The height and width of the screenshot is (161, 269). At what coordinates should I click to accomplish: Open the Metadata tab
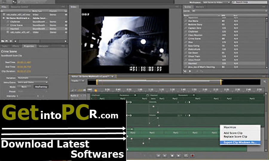(x=44, y=46)
